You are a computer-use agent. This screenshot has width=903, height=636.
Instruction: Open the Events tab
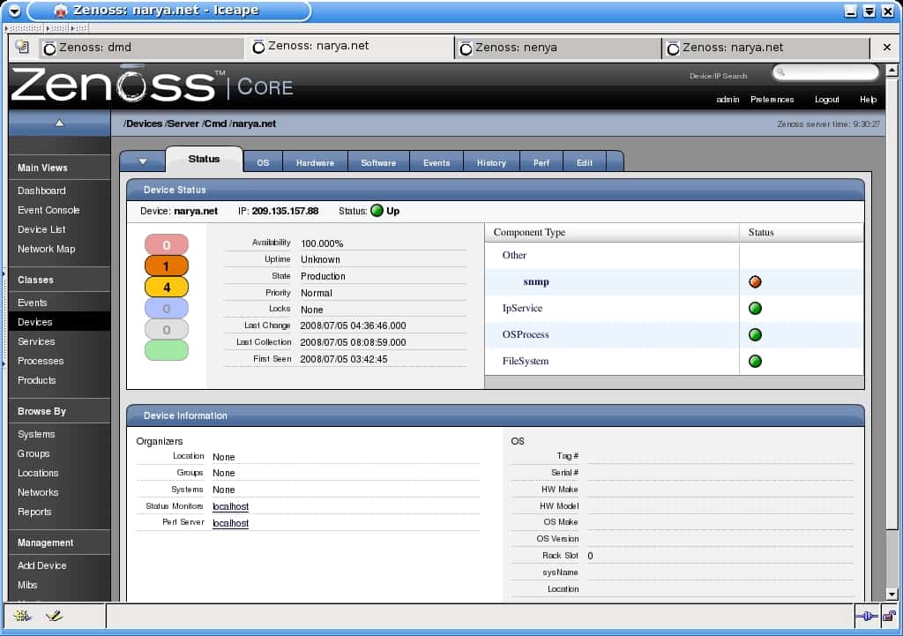437,162
